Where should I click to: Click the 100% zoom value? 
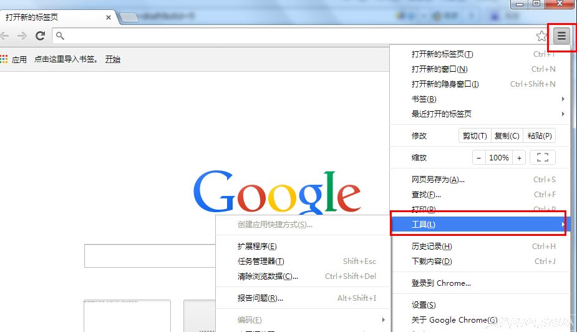pos(498,158)
